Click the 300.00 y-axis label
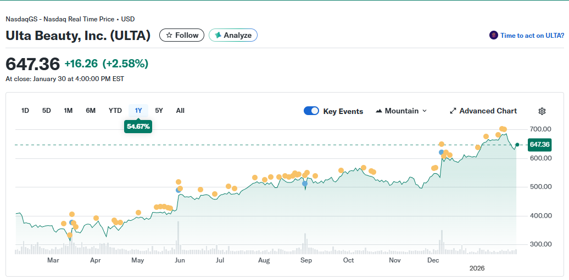Screen dimensions: 569x280 (x=541, y=244)
